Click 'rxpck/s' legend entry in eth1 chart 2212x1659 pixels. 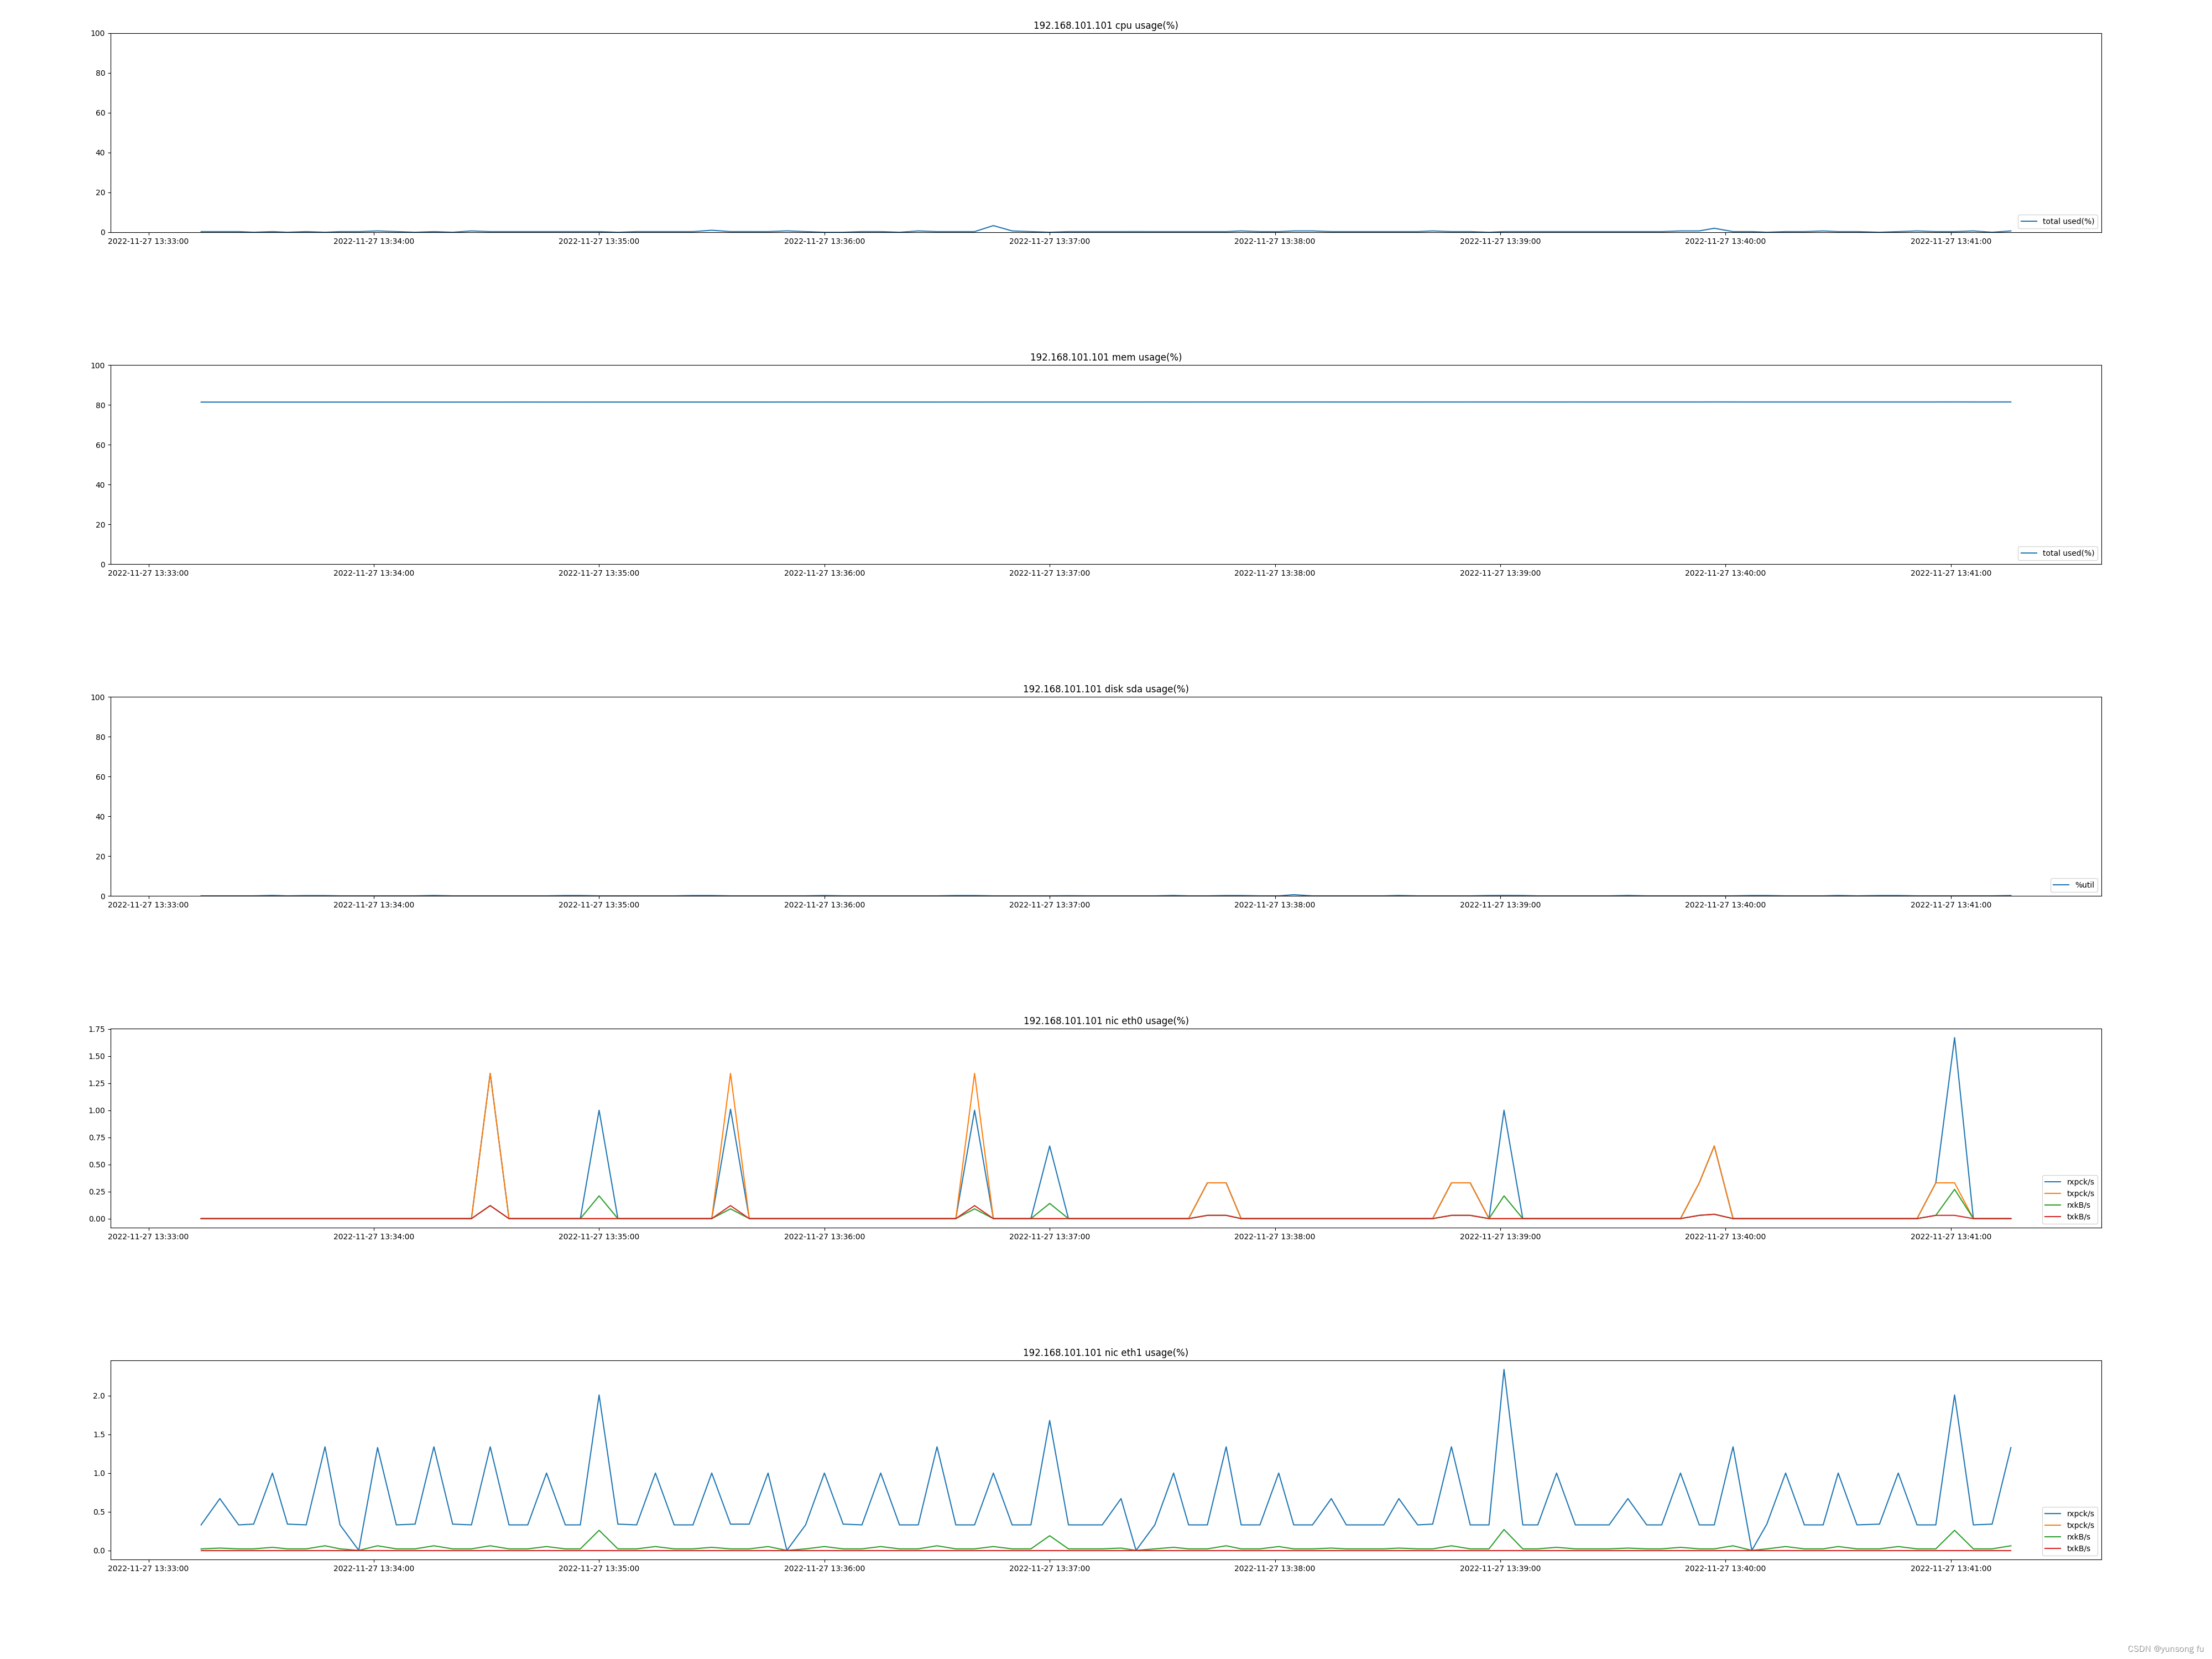[2069, 1514]
